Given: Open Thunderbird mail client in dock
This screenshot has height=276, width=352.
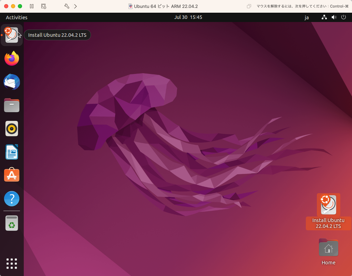Looking at the screenshot, I should [12, 82].
